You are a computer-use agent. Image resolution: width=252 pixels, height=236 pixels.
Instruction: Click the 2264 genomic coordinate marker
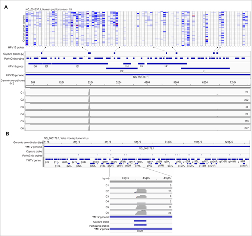90,82
